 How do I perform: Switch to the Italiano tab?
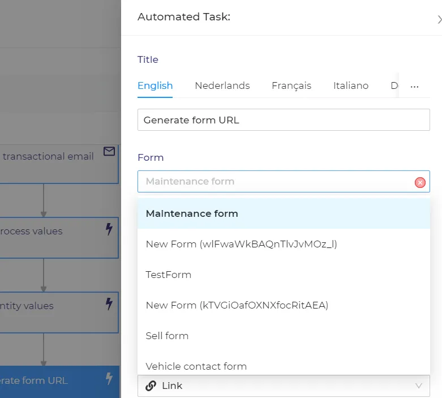point(351,85)
